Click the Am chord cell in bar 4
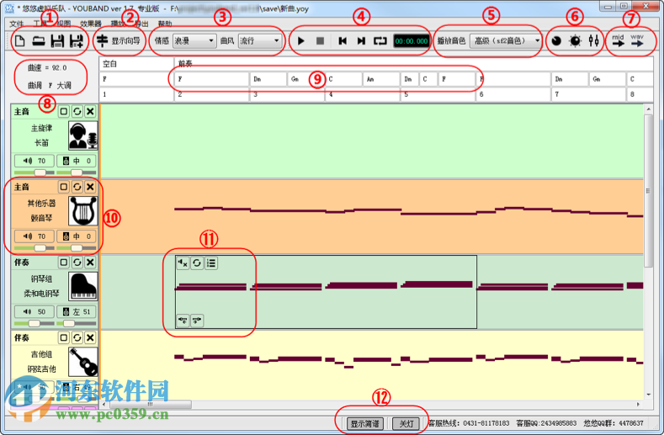This screenshot has width=664, height=435. pyautogui.click(x=381, y=79)
